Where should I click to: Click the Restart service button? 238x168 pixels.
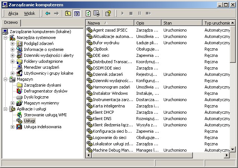148,13
